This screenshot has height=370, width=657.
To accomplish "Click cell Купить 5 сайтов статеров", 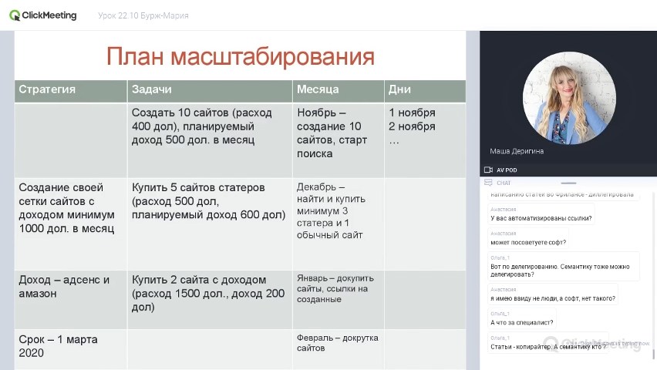I will (210, 224).
